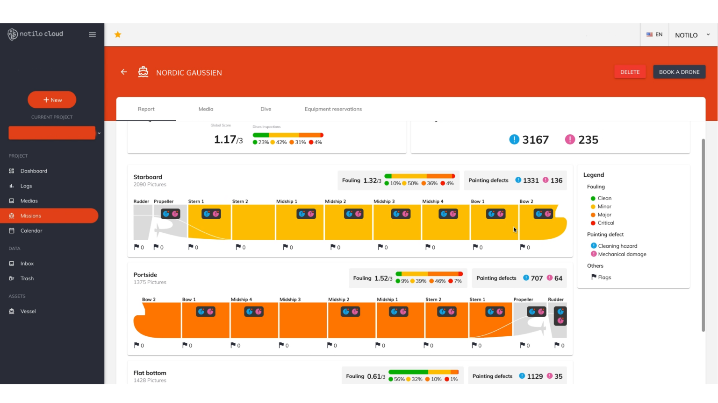Click the back arrow beside NORDIC GAUSSIEN
Screen dimensions: 718x403
[124, 72]
